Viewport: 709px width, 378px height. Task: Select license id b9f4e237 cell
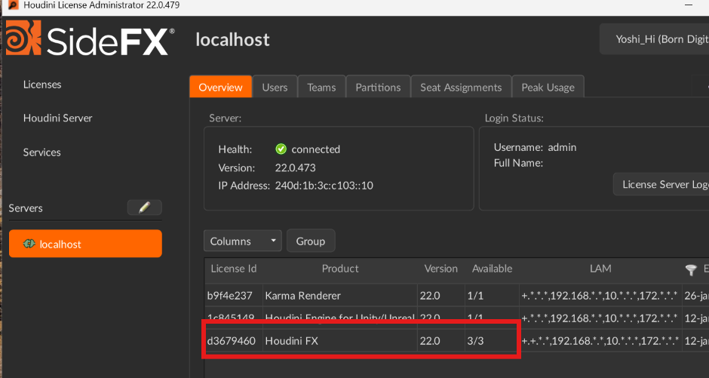pyautogui.click(x=234, y=296)
